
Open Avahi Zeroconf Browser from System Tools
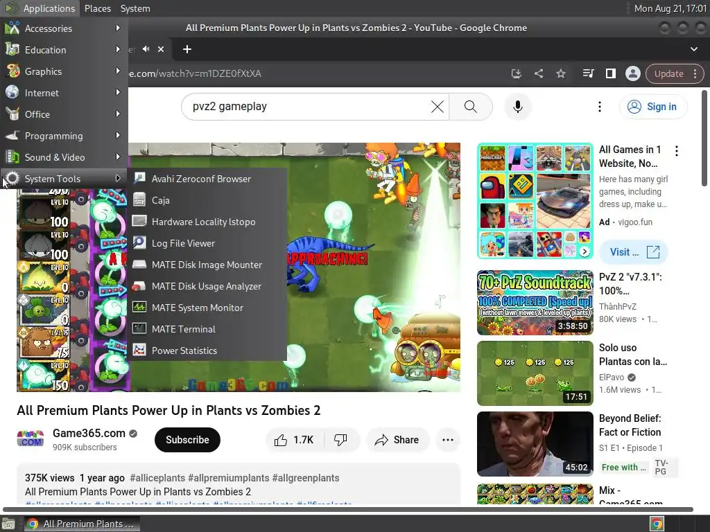pos(207,179)
